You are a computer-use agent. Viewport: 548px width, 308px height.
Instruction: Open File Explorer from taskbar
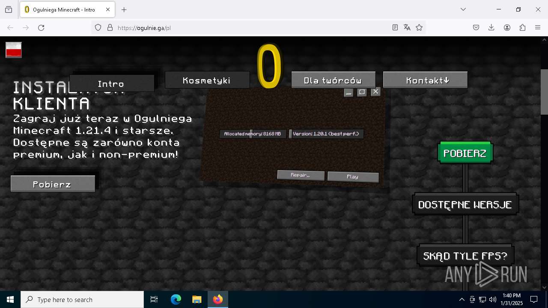[x=197, y=299]
